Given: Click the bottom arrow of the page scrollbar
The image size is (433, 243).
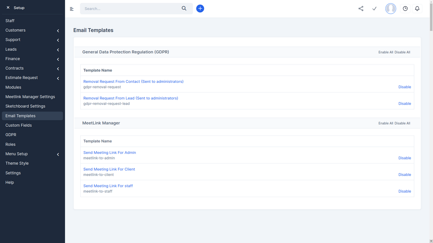Looking at the screenshot, I should [431, 241].
